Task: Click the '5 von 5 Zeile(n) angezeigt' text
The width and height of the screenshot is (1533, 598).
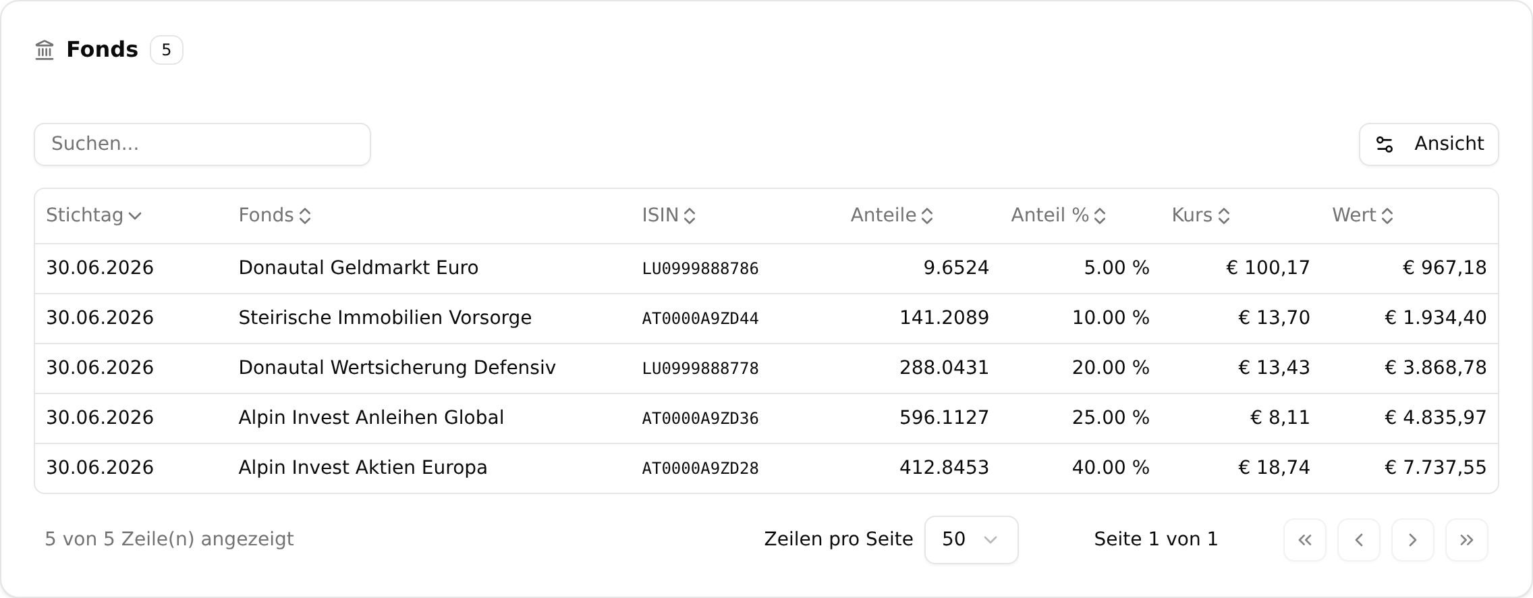Action: pos(169,539)
